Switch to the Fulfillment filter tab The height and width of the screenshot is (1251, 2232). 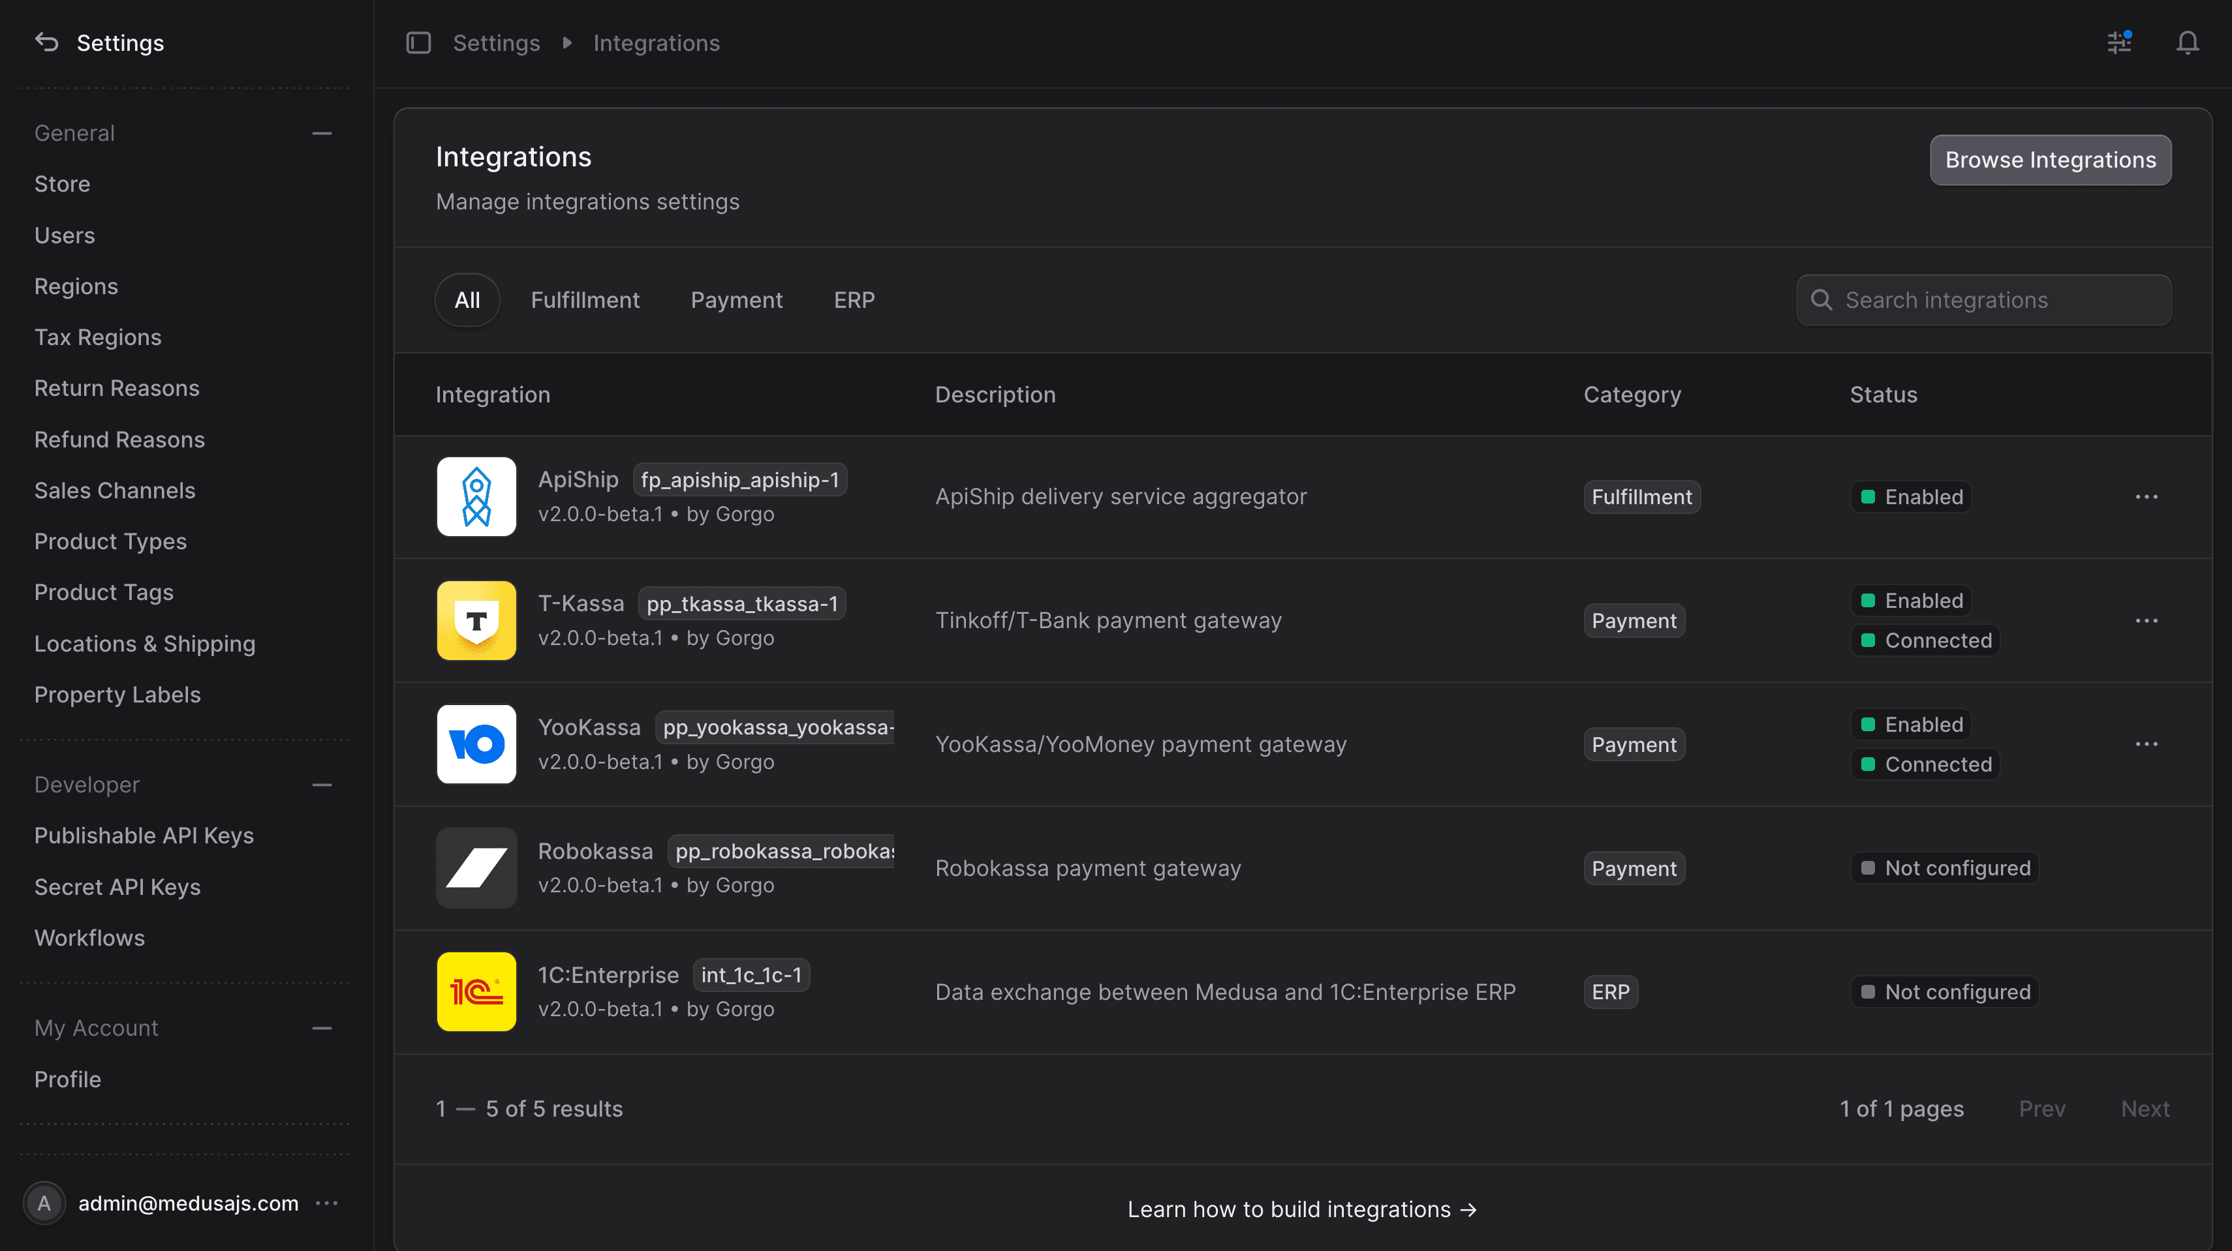585,301
